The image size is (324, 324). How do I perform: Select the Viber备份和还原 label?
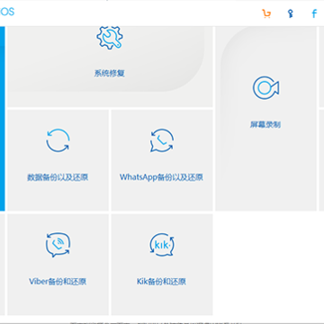(58, 282)
